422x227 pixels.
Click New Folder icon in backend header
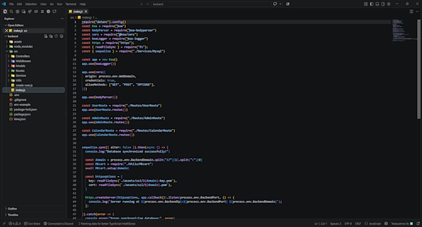coord(51,37)
